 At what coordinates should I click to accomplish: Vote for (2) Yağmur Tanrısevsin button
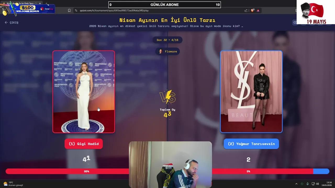click(x=251, y=144)
